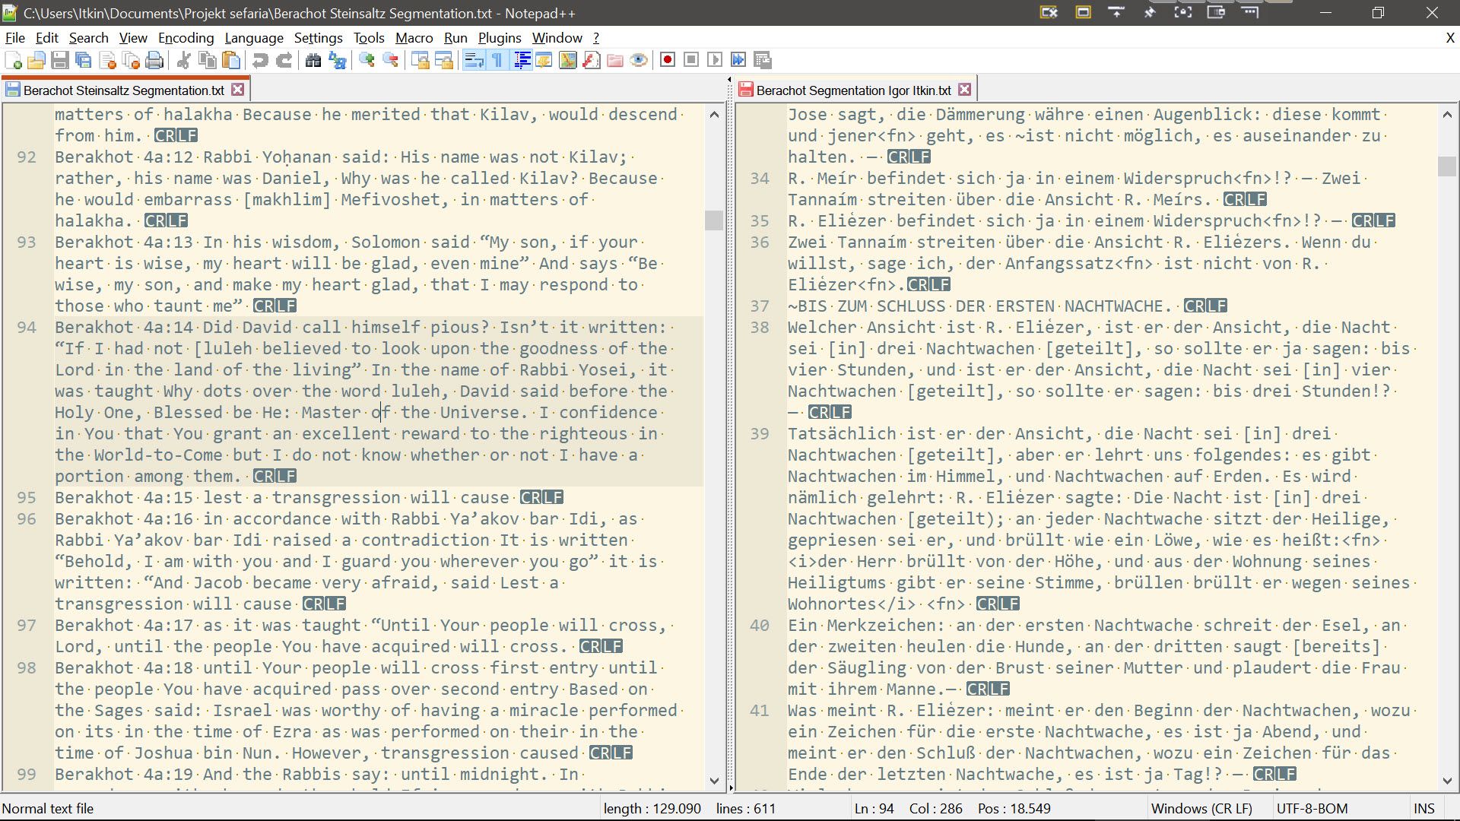The height and width of the screenshot is (821, 1460).
Task: Open the Encoding menu
Action: [x=186, y=38]
